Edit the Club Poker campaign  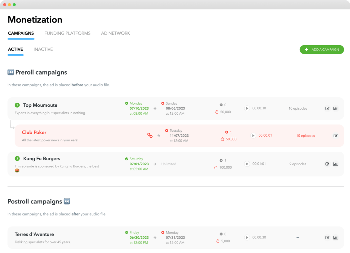tap(335, 136)
